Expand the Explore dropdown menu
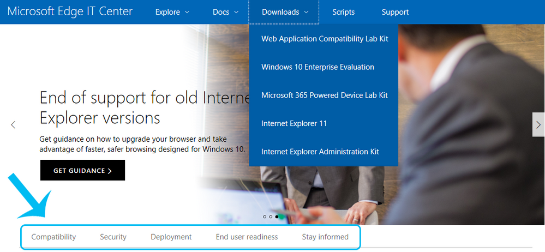Screen dimensions: 545x252 pyautogui.click(x=172, y=12)
